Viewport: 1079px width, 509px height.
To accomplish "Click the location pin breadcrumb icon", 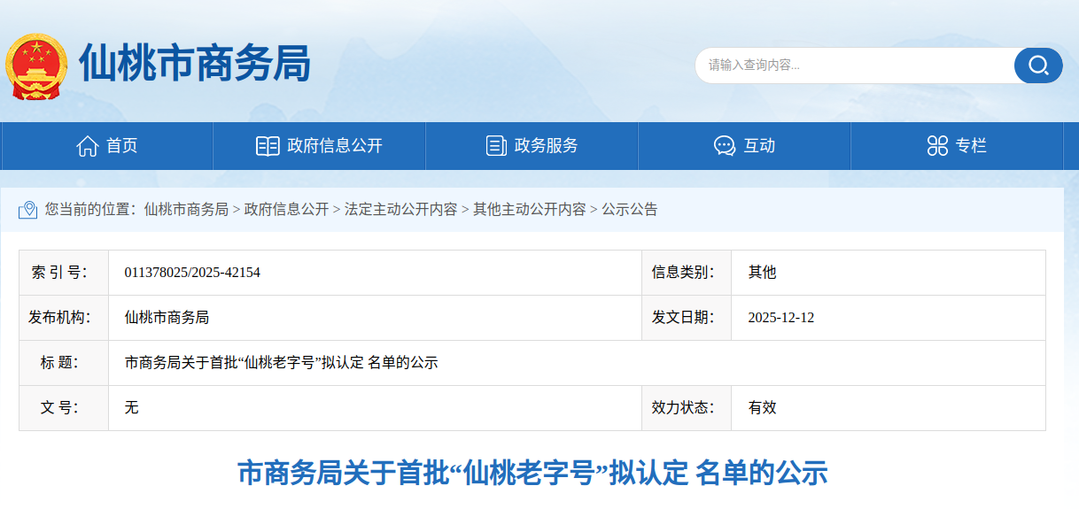I will 28,210.
